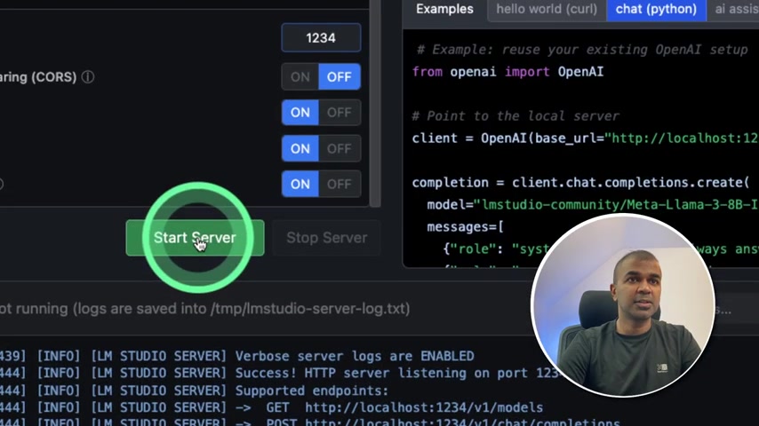This screenshot has width=759, height=426.
Task: Click the settings panel vertical scrollbar
Action: pos(375,104)
